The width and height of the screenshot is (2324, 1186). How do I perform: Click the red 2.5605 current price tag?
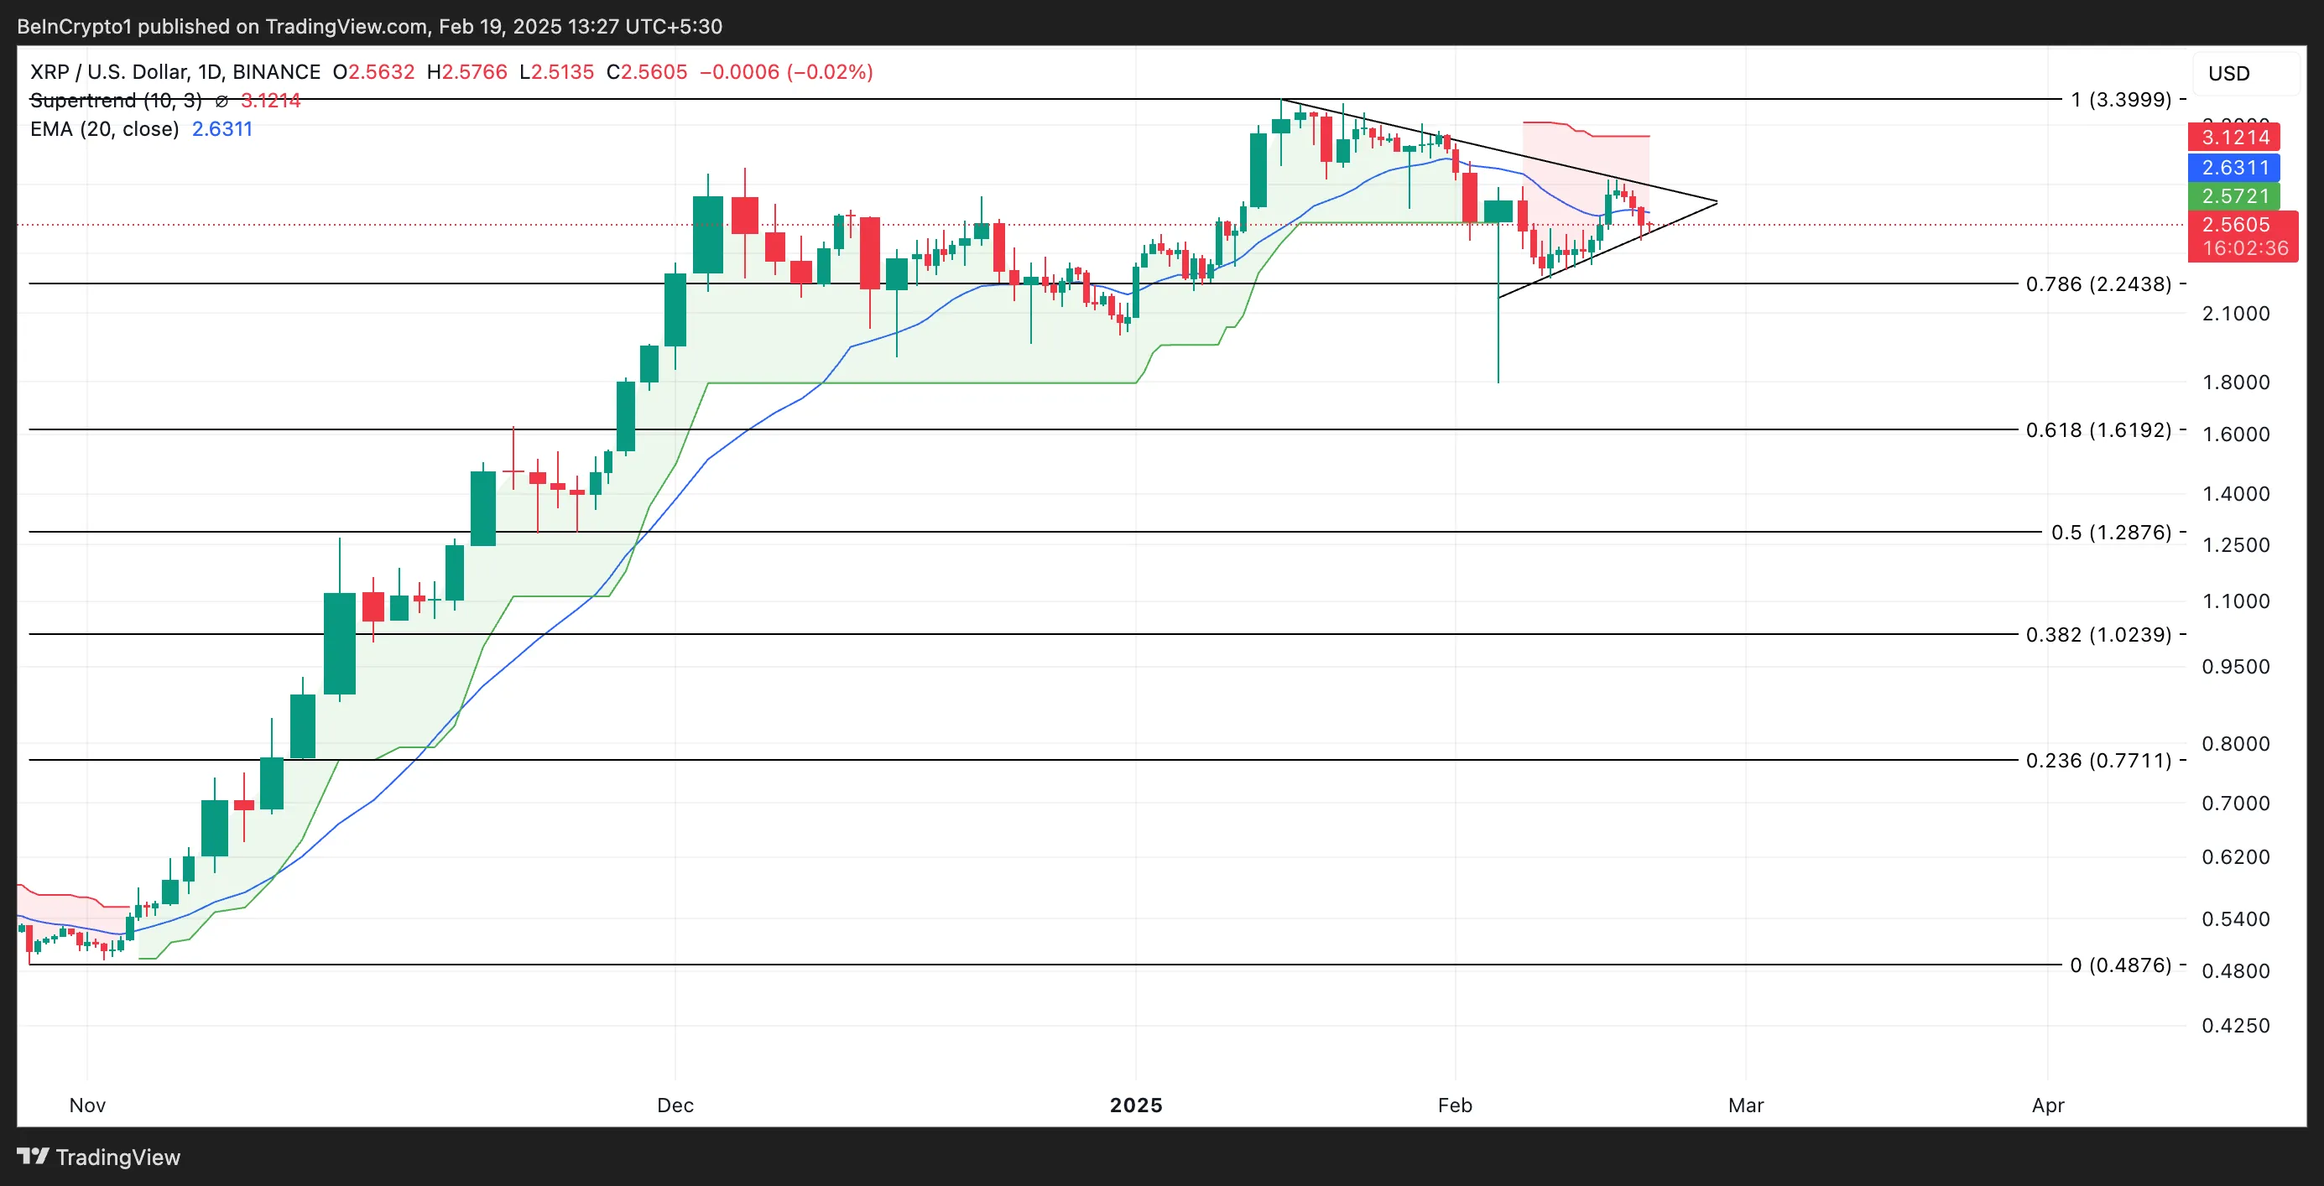pyautogui.click(x=2236, y=225)
